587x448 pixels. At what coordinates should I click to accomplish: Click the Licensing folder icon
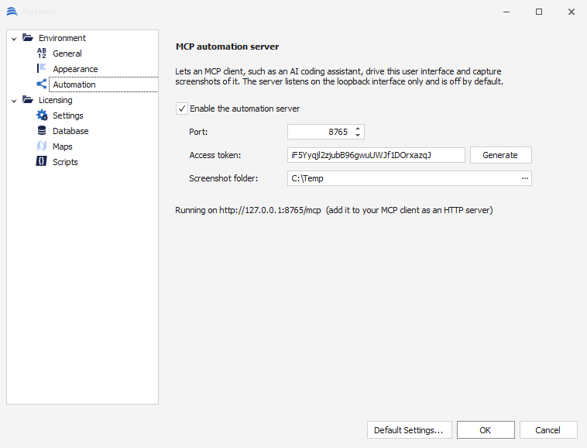point(28,100)
